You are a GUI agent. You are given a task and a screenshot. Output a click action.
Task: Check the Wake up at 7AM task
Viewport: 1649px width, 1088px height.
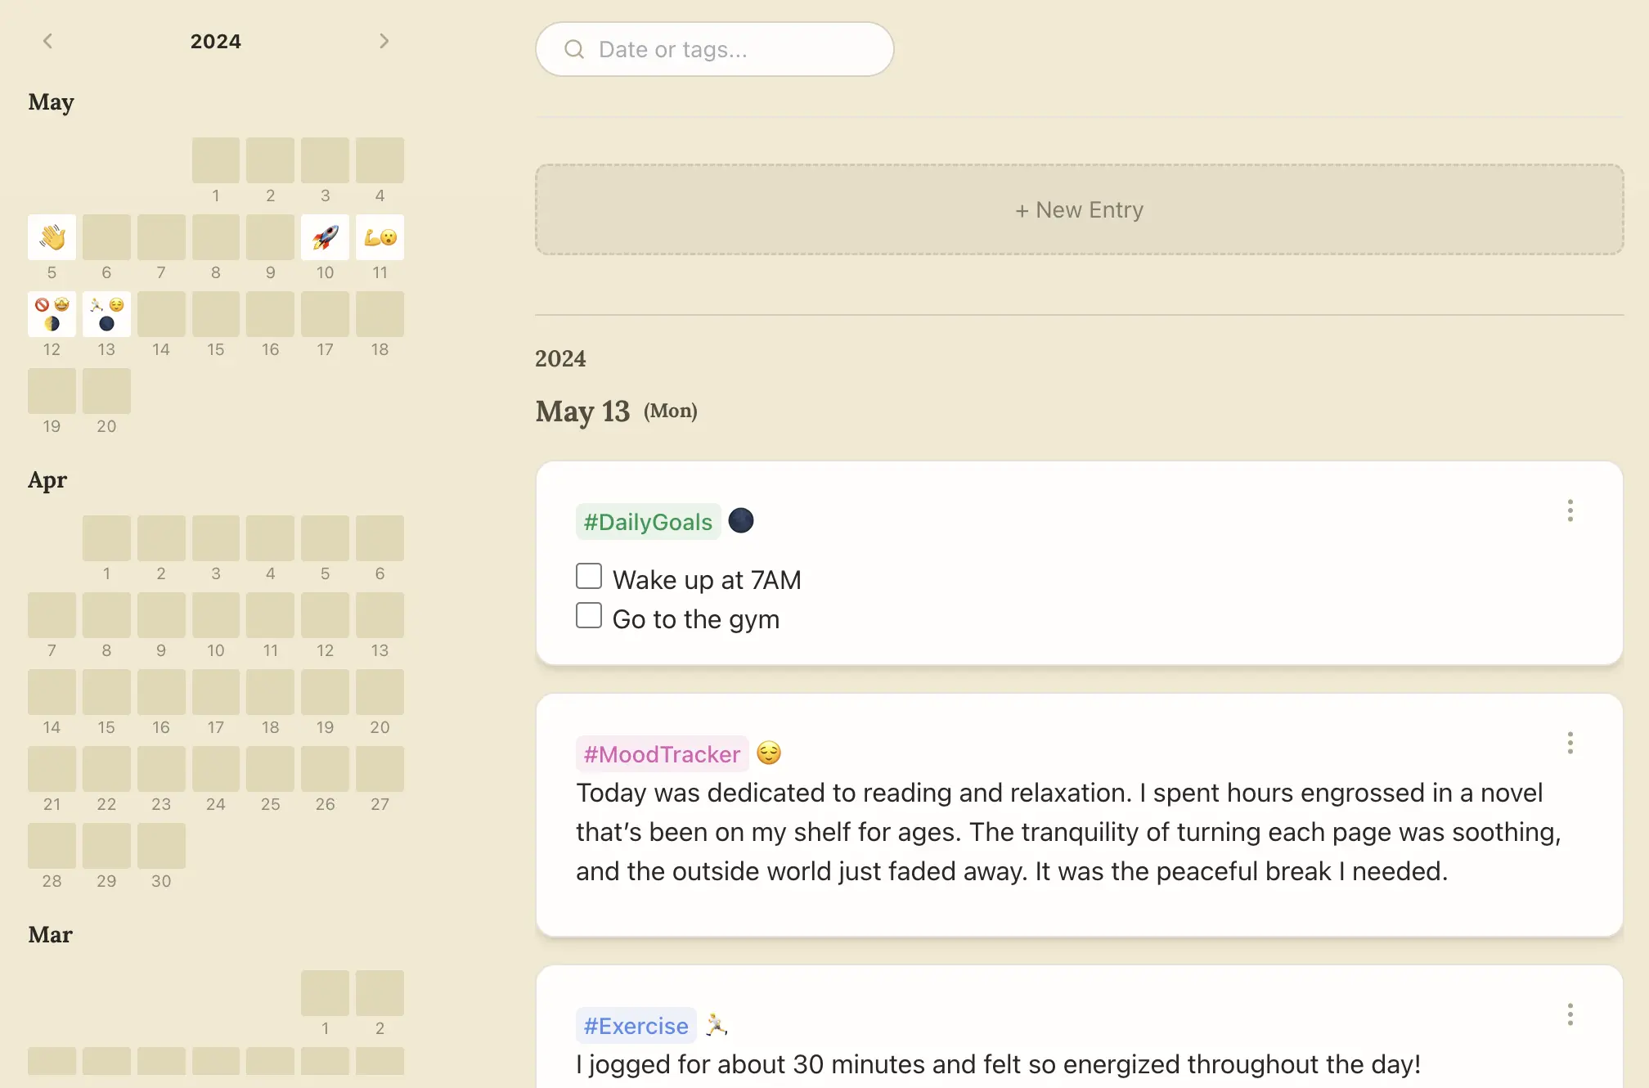[588, 576]
